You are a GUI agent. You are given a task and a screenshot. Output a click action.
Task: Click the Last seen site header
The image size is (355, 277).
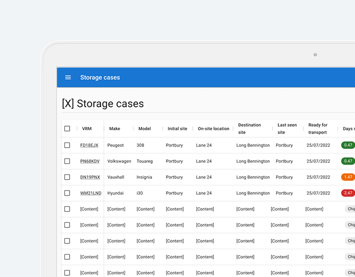pyautogui.click(x=287, y=129)
